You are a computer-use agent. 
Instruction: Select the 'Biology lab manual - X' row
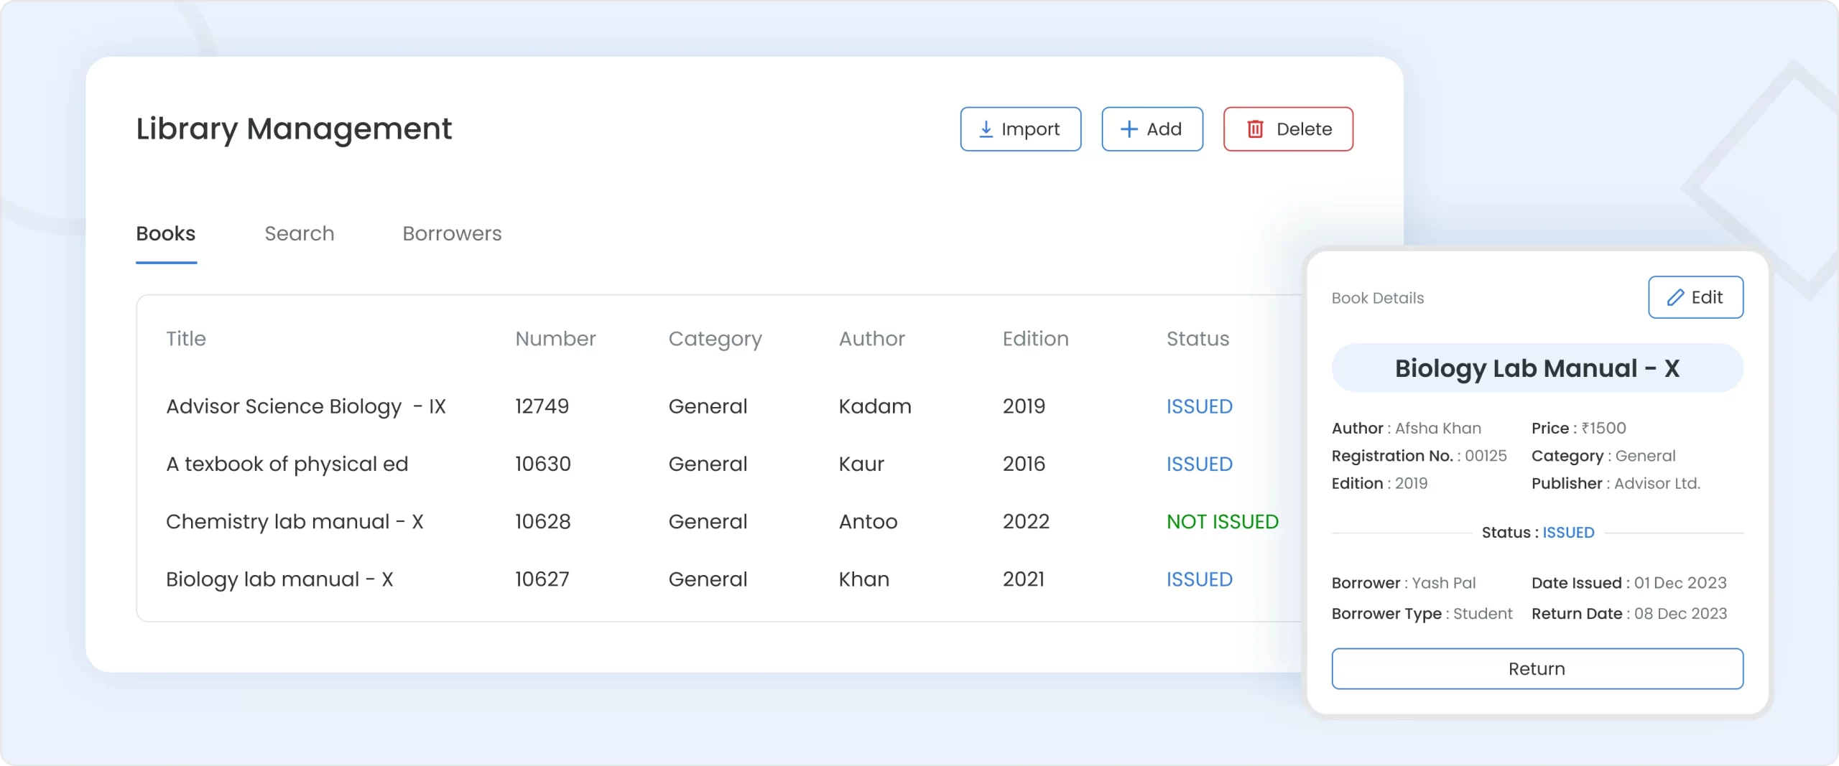pos(280,579)
